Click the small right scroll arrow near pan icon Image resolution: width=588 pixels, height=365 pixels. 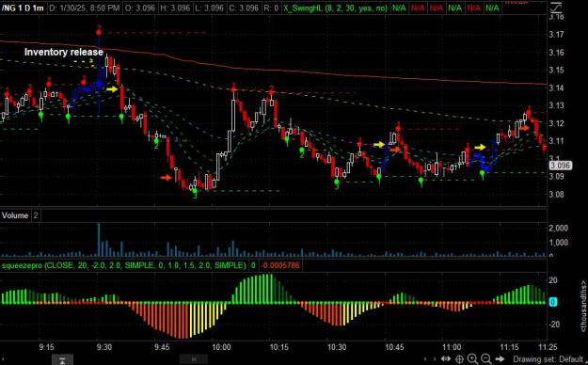click(435, 359)
